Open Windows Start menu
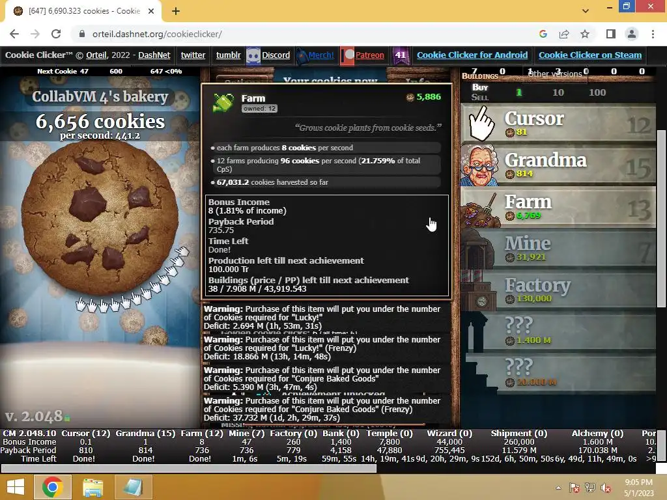 [16, 487]
